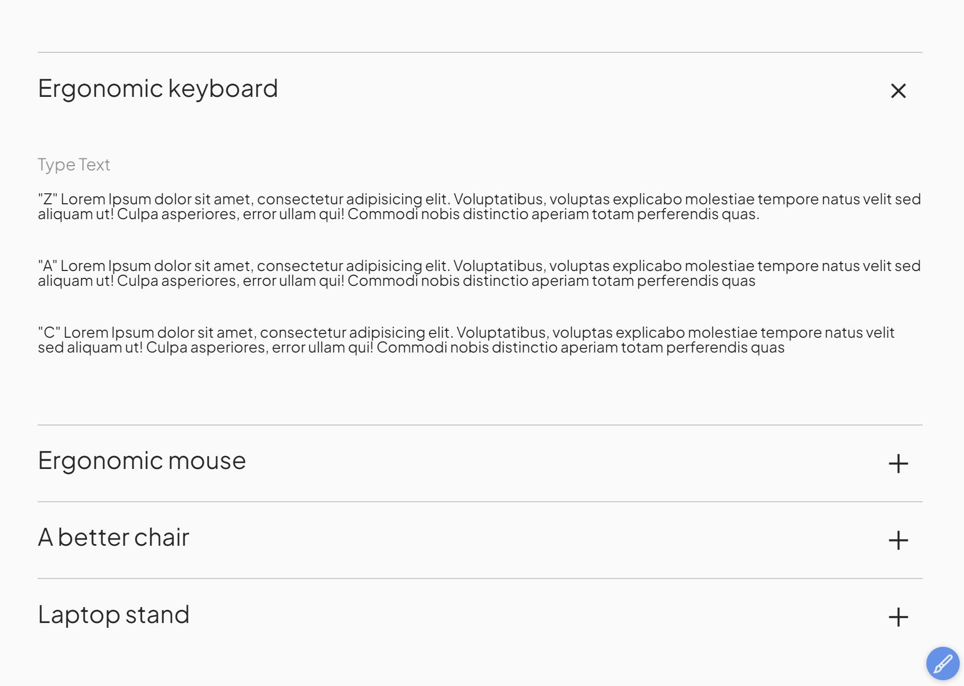Click the quoted letter "A" in the text
Image resolution: width=964 pixels, height=686 pixels.
coord(48,266)
